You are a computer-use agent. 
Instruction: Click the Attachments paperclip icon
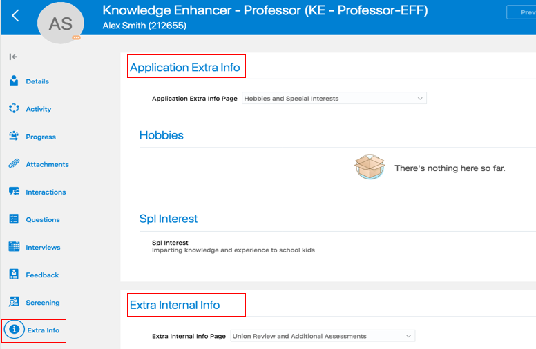click(14, 164)
